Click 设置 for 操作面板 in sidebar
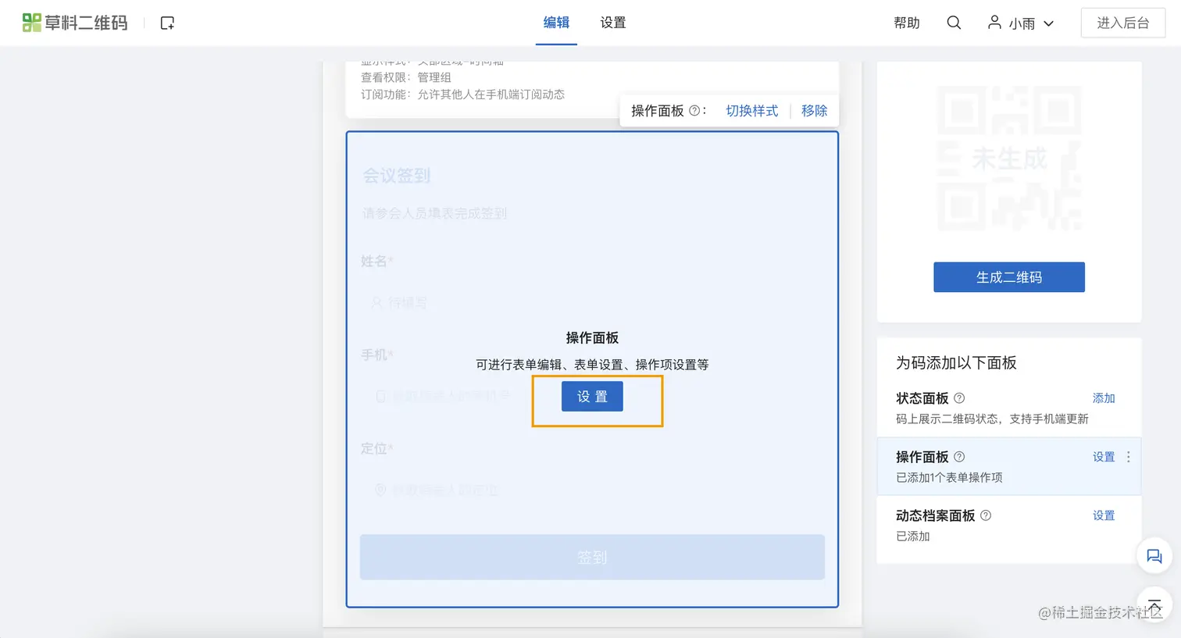This screenshot has height=638, width=1181. (x=1104, y=457)
